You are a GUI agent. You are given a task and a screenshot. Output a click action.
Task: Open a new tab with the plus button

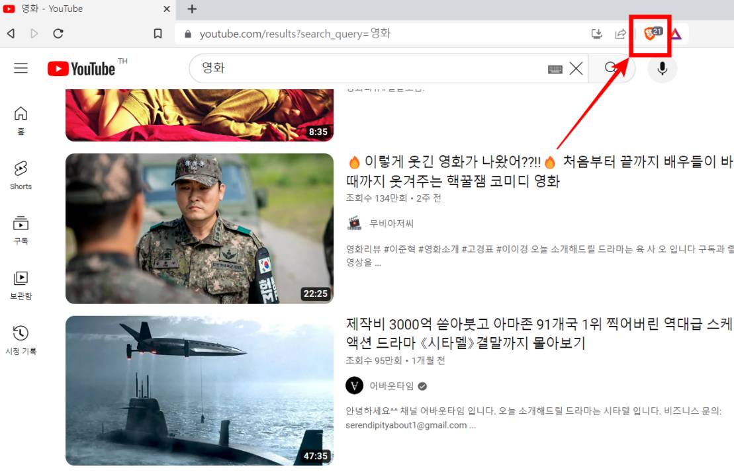pyautogui.click(x=192, y=9)
